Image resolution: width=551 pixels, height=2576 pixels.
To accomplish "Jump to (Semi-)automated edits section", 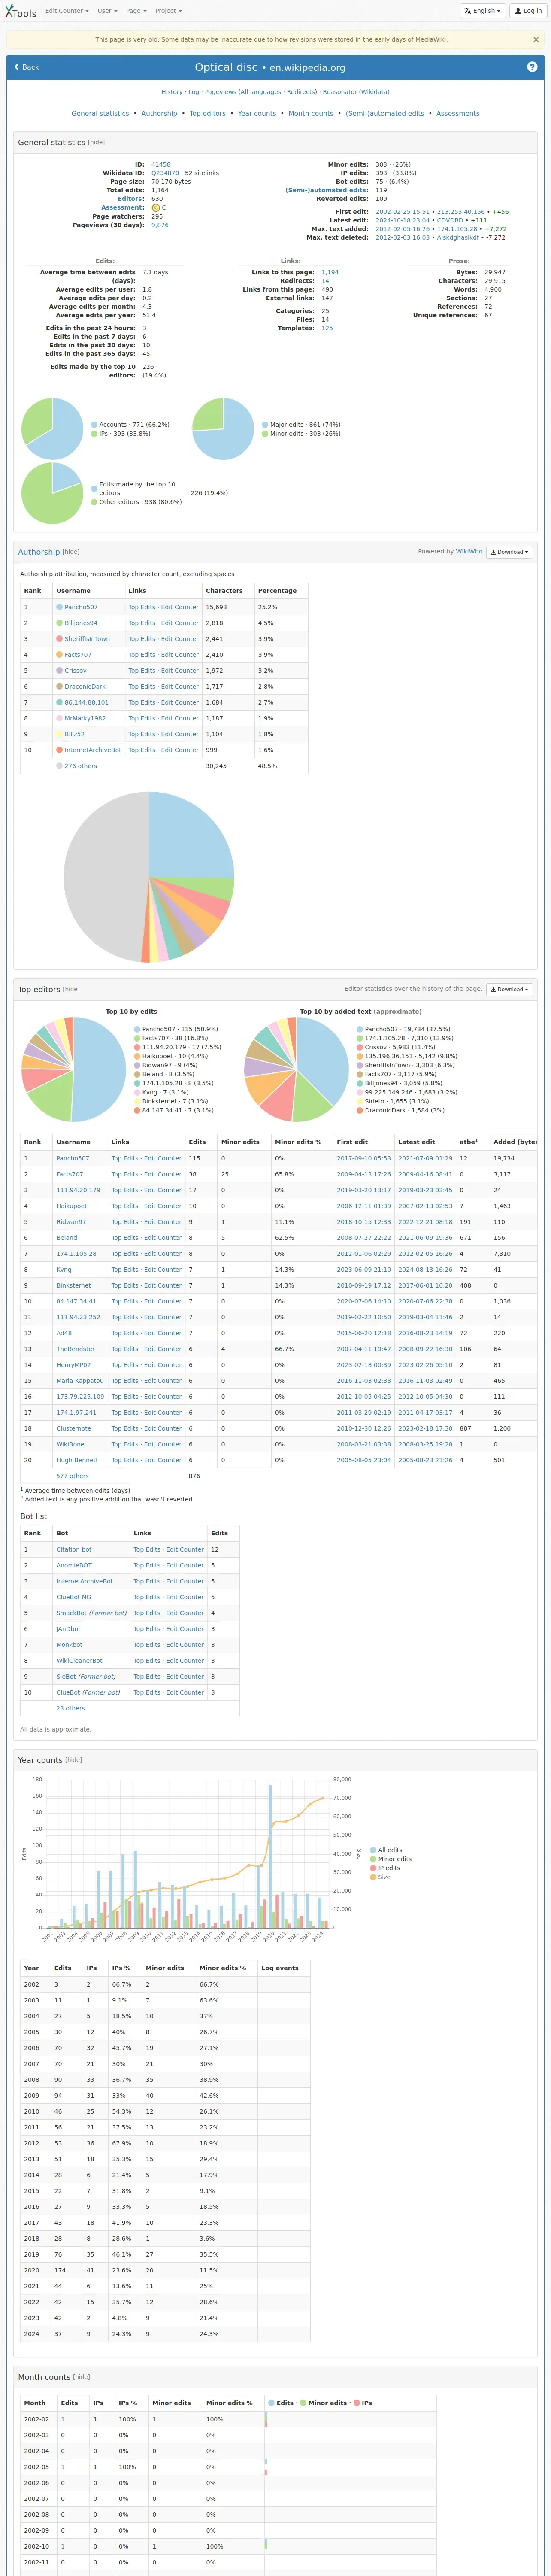I will point(385,114).
